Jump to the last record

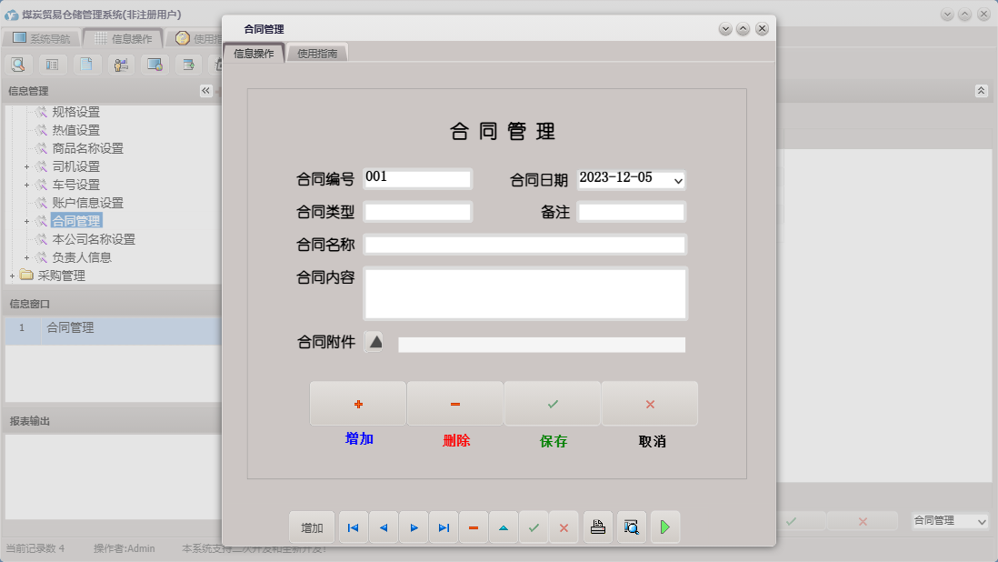click(444, 527)
